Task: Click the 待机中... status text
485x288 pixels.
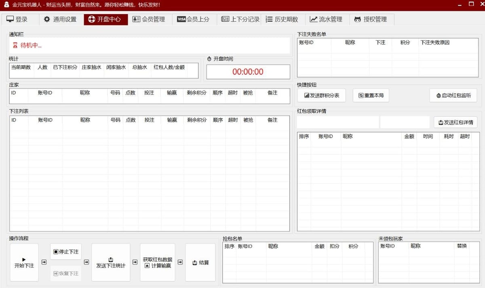Action: click(31, 46)
